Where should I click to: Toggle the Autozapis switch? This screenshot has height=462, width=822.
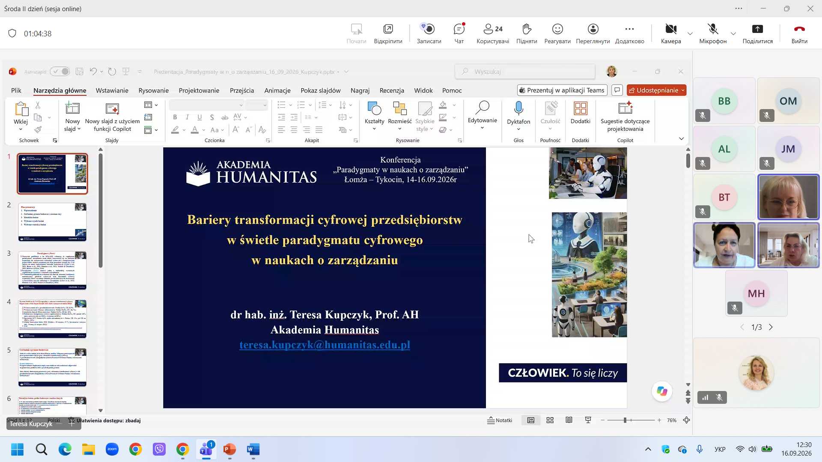coord(60,71)
